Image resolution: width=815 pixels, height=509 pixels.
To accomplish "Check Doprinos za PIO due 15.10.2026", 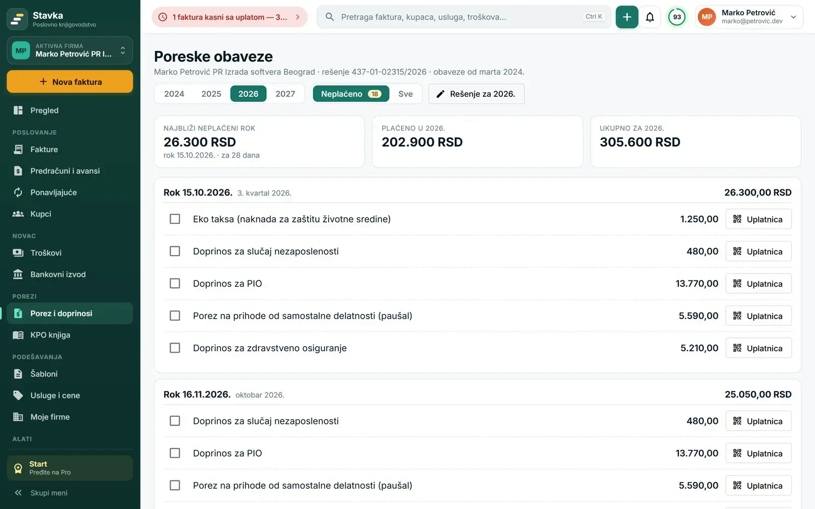I will tap(175, 284).
